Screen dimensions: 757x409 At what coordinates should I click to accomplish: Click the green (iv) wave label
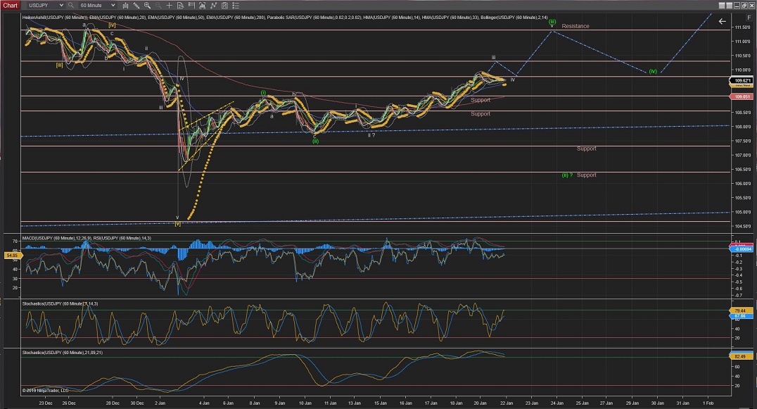(653, 72)
